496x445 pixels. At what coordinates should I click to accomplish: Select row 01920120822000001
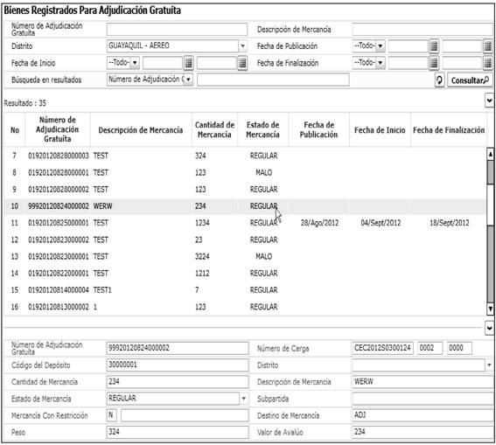245,273
